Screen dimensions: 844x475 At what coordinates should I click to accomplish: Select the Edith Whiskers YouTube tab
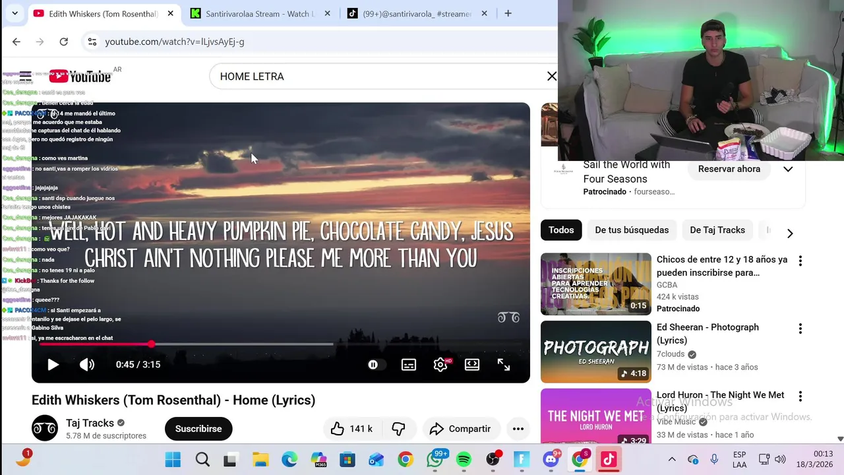coord(104,13)
